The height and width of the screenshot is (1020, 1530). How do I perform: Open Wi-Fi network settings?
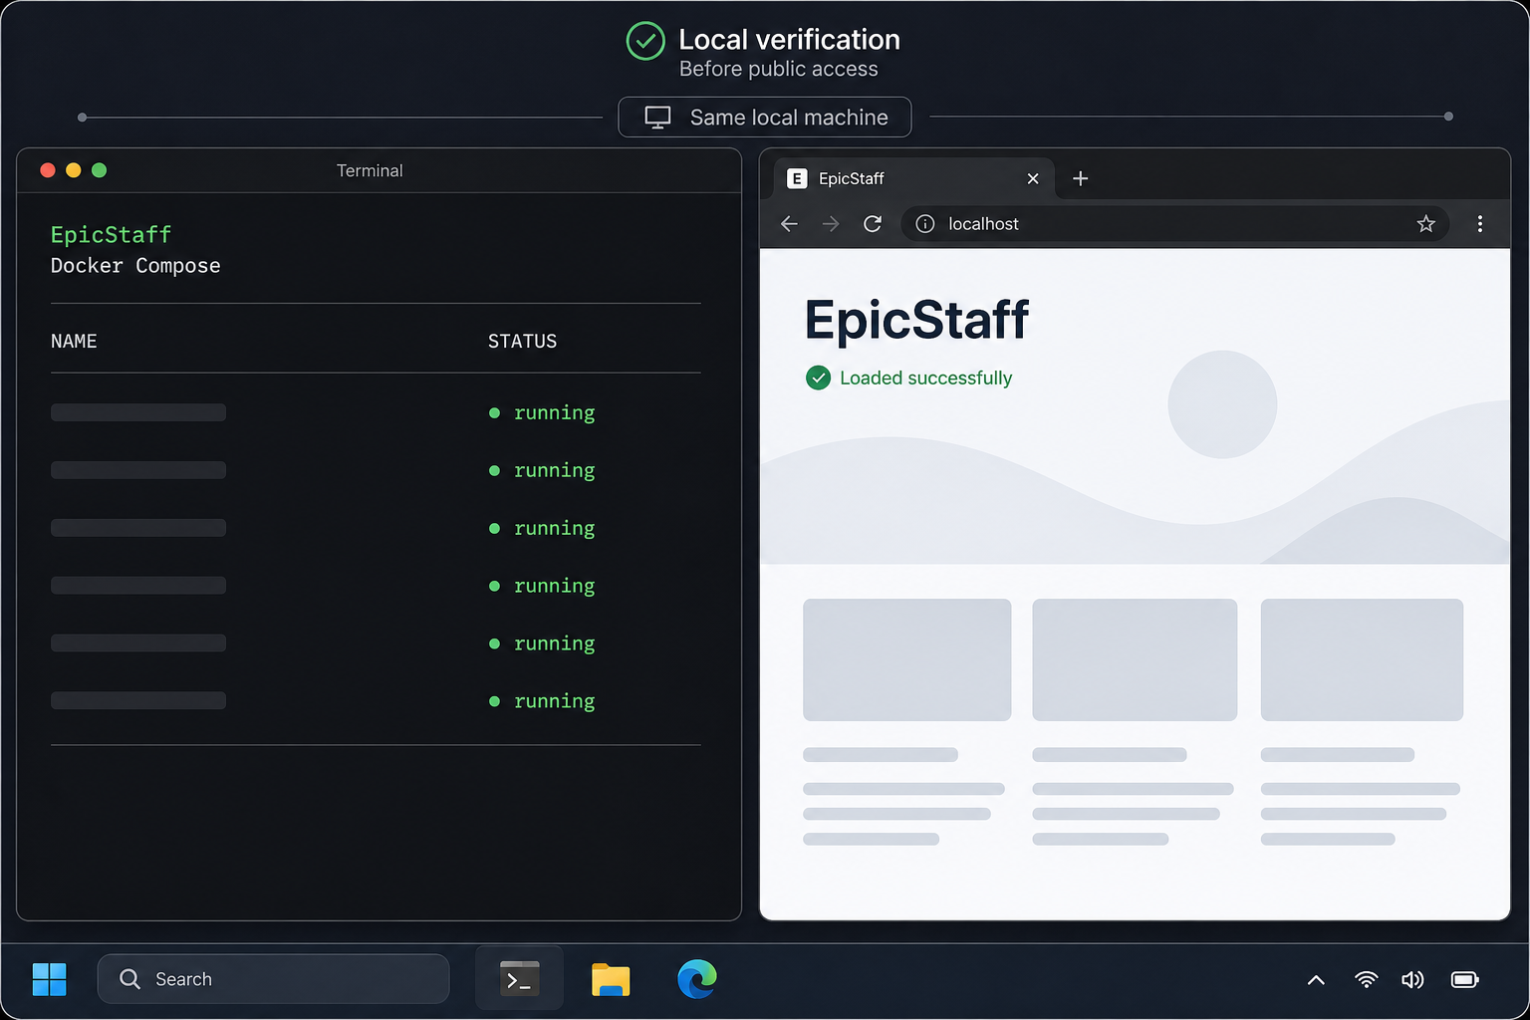click(1367, 980)
